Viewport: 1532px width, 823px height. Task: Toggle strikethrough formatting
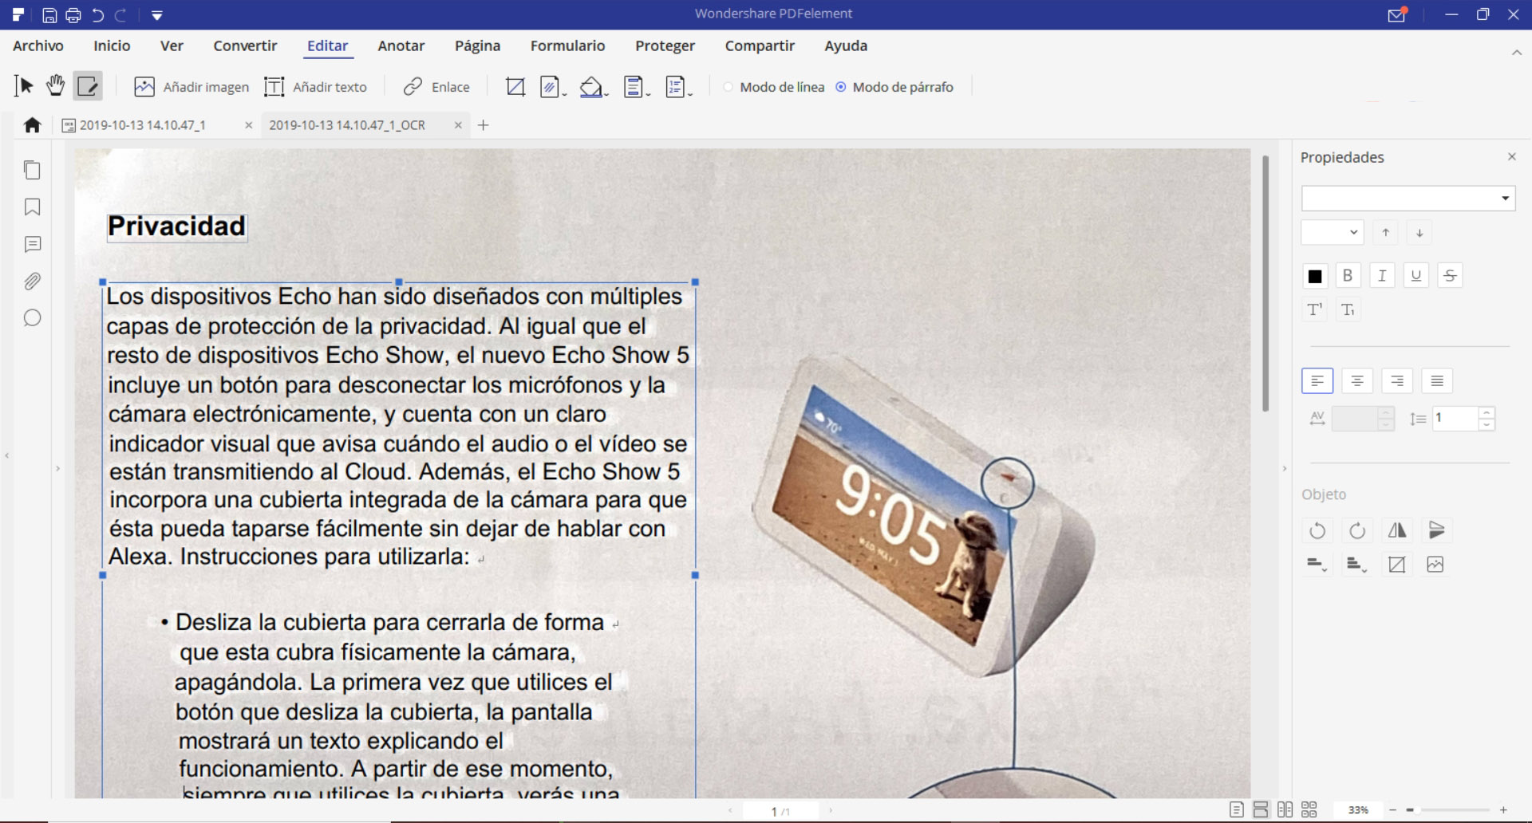(x=1450, y=276)
